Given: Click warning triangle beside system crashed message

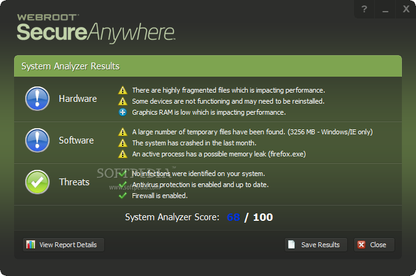Looking at the screenshot, I should [x=123, y=143].
